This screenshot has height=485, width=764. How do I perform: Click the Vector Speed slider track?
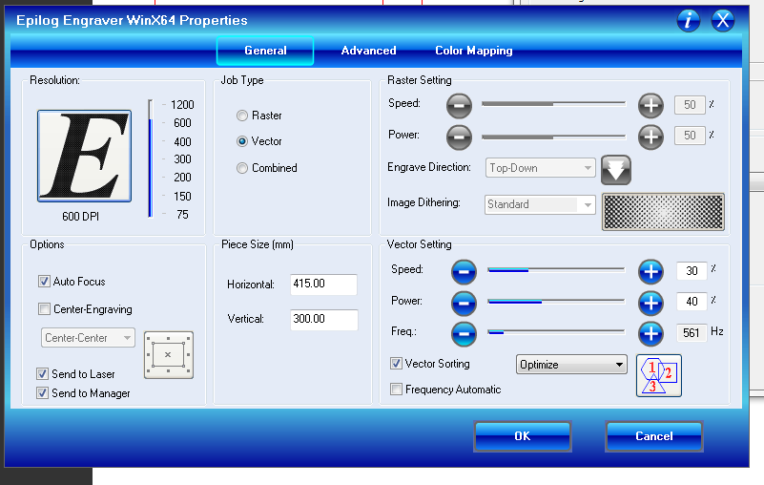pyautogui.click(x=556, y=270)
